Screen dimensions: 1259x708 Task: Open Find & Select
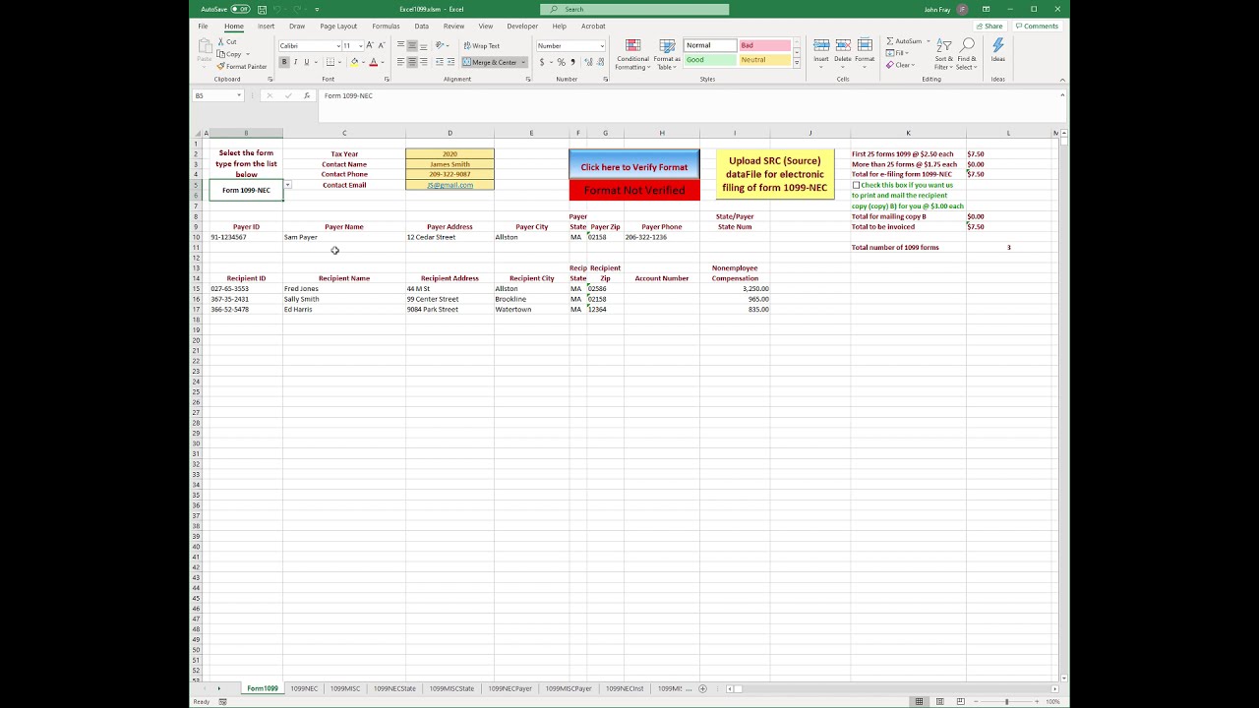pos(967,54)
